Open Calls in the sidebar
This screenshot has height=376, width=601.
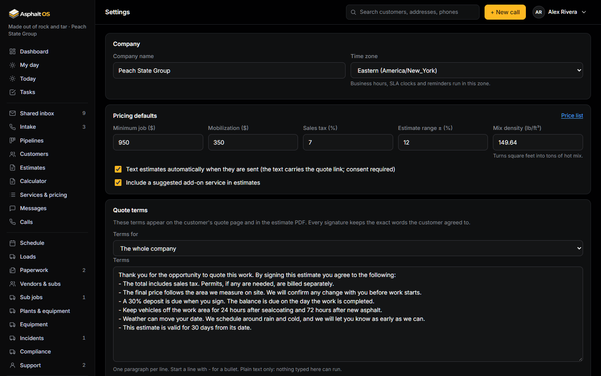click(48, 222)
